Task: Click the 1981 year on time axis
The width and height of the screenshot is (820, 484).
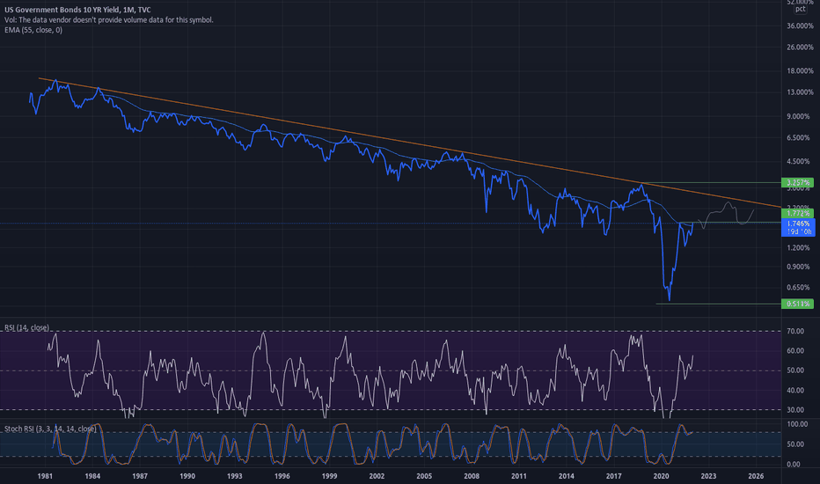Action: (45, 476)
